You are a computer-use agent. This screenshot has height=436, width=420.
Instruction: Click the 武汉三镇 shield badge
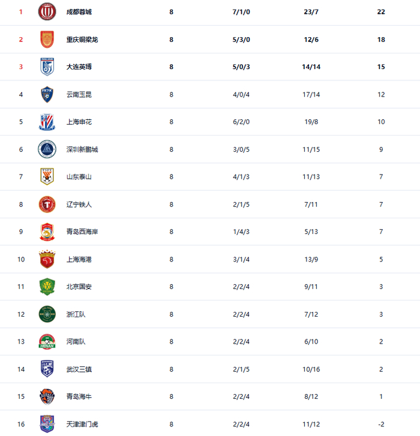[47, 369]
